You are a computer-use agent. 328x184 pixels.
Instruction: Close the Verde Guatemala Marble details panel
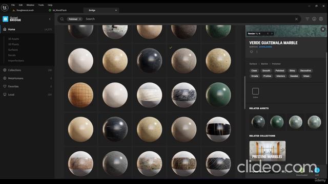[x=323, y=30]
